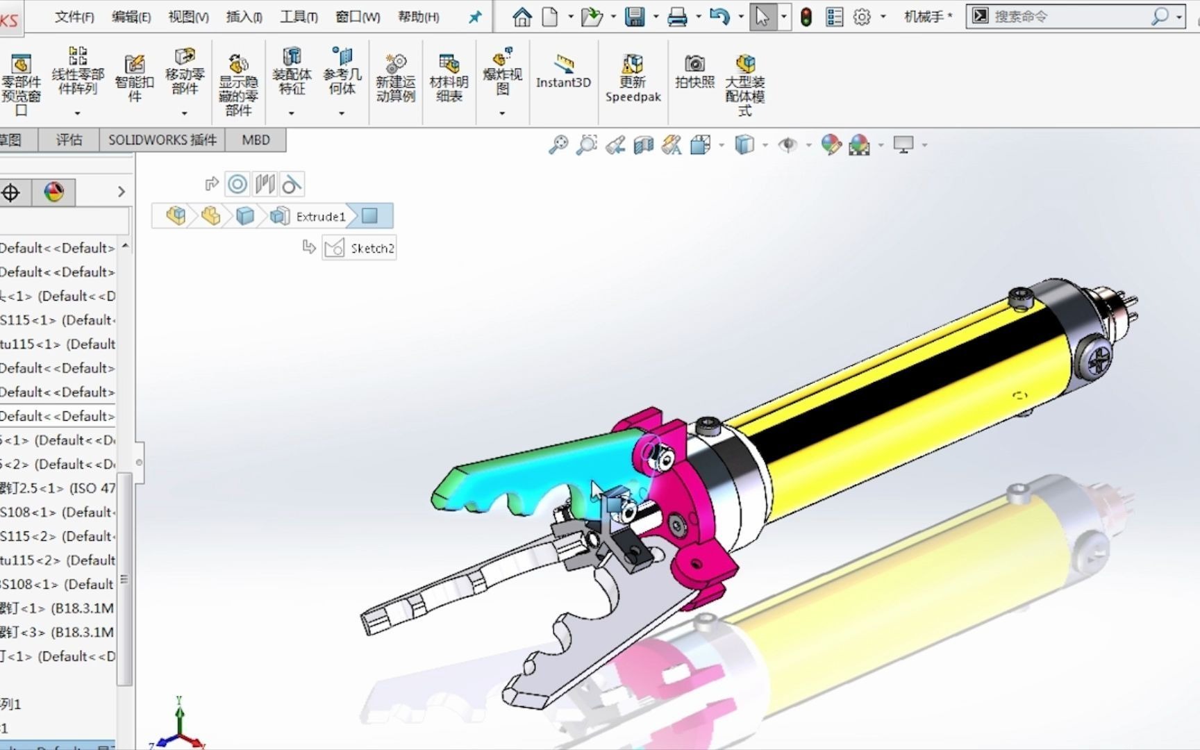Open the color wheel DisplayManager tab
The width and height of the screenshot is (1200, 750).
click(53, 192)
